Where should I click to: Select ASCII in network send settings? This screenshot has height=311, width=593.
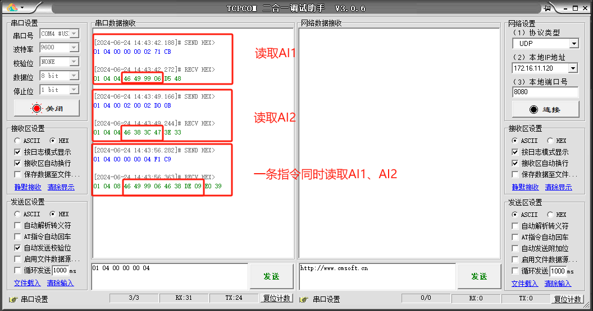[525, 215]
